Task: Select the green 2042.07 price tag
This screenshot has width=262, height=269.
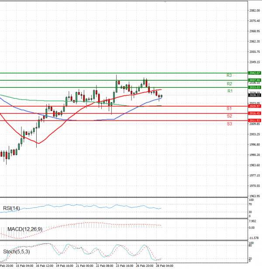Action: tap(255, 73)
